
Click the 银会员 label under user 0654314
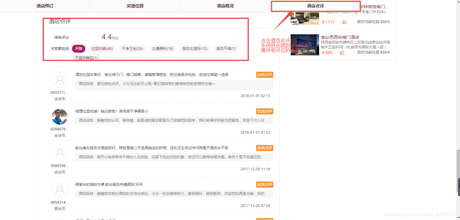(x=60, y=209)
